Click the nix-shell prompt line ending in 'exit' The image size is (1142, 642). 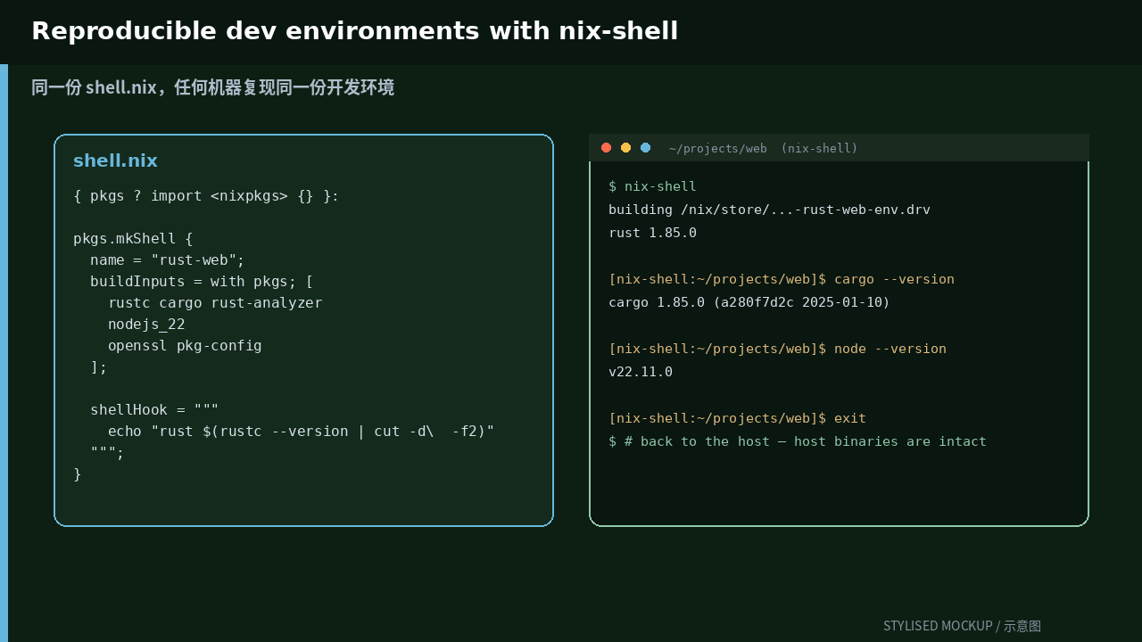coord(737,418)
